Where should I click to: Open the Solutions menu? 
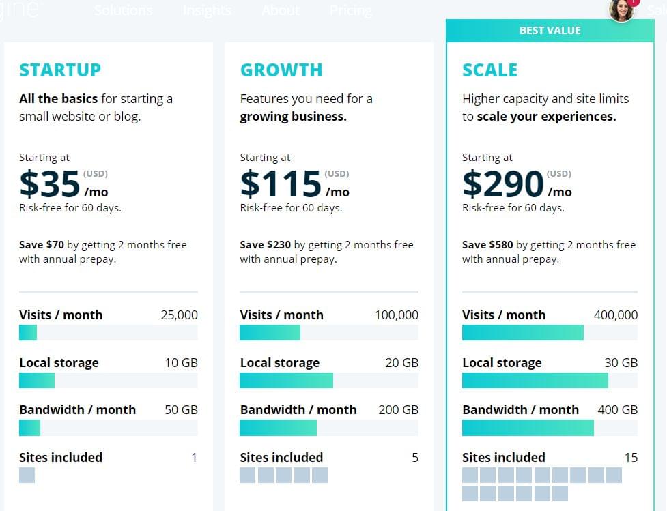click(124, 11)
